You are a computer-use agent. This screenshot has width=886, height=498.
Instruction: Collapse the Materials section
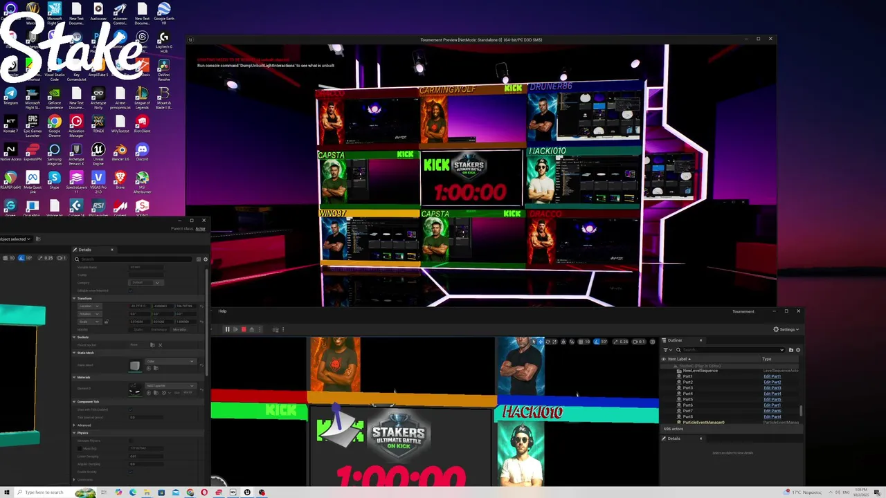[x=74, y=377]
